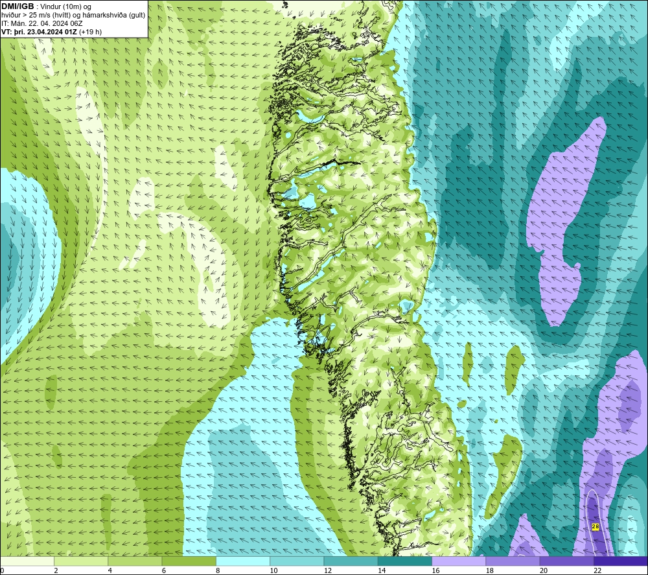Click the legend scale value 0

pos(2,570)
